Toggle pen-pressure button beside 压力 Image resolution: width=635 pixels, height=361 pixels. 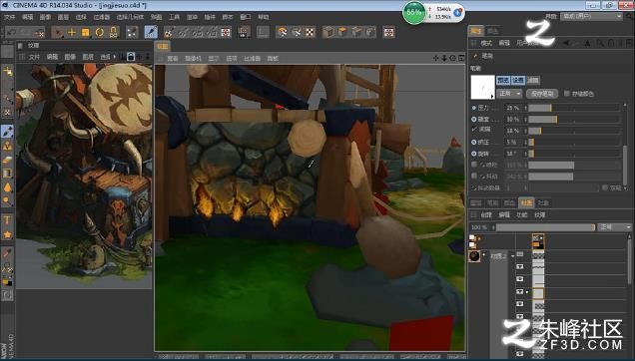pyautogui.click(x=474, y=108)
